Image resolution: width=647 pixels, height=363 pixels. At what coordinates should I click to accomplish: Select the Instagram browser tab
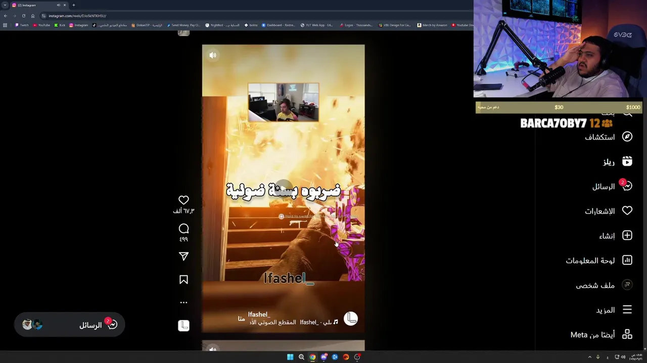pyautogui.click(x=39, y=5)
